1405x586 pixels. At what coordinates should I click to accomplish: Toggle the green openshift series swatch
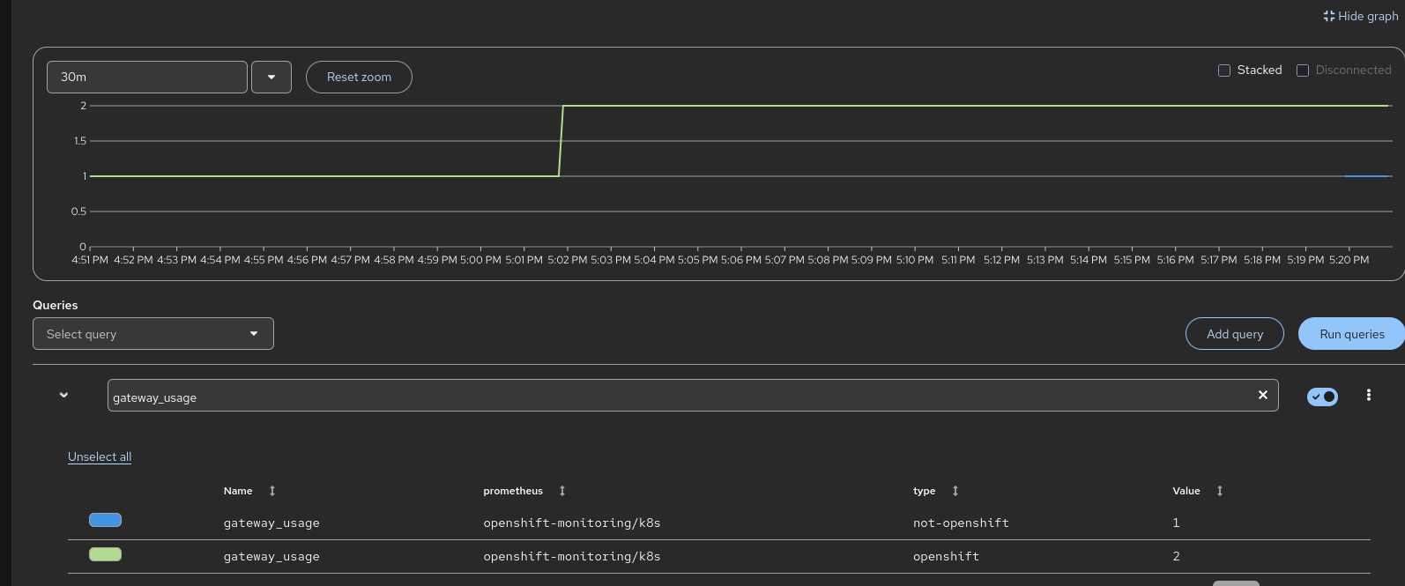click(x=105, y=554)
